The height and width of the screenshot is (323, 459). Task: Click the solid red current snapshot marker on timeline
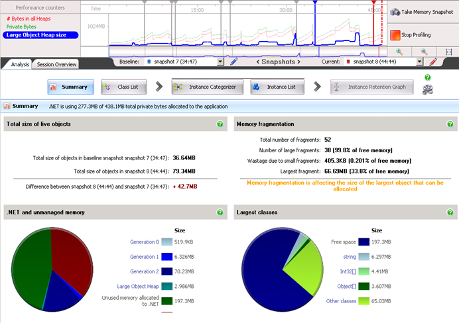tap(373, 3)
